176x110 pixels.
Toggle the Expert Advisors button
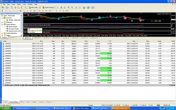point(48,7)
